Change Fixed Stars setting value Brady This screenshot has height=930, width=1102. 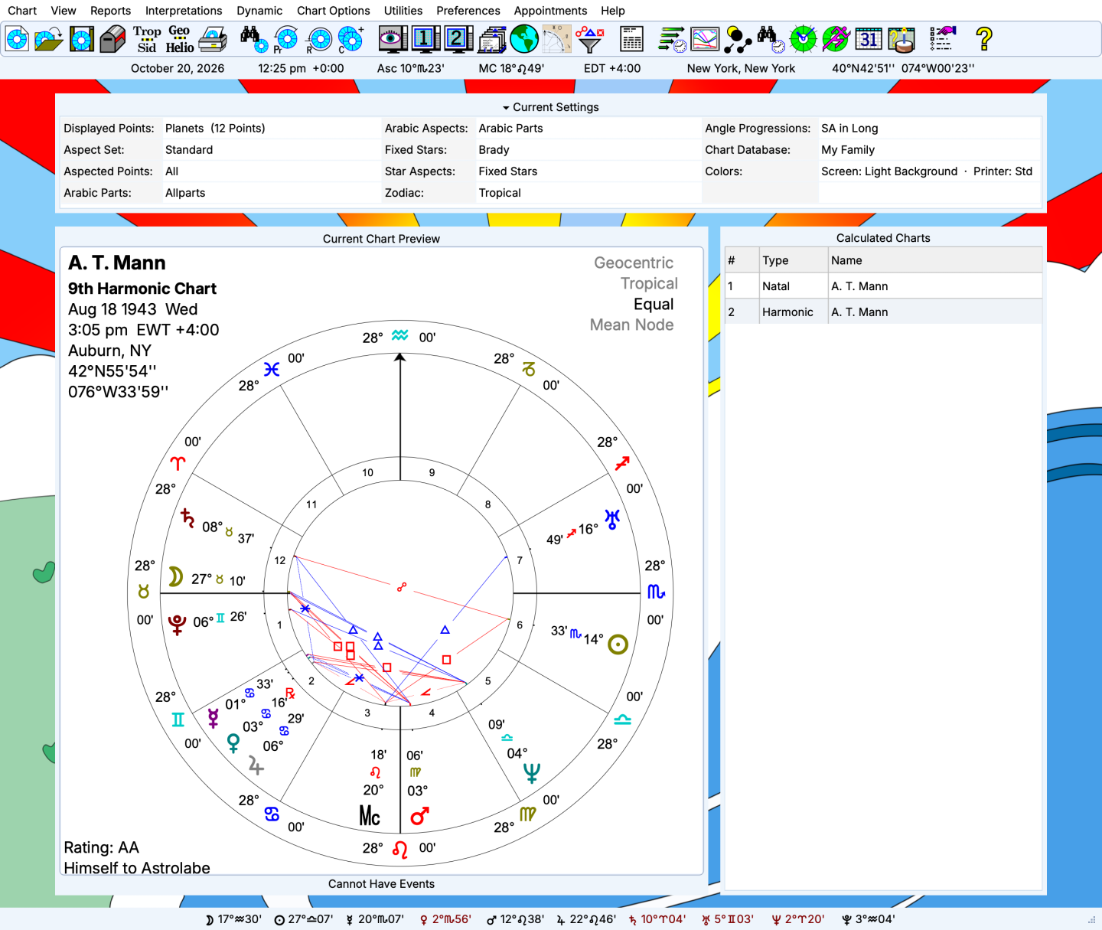pyautogui.click(x=494, y=150)
